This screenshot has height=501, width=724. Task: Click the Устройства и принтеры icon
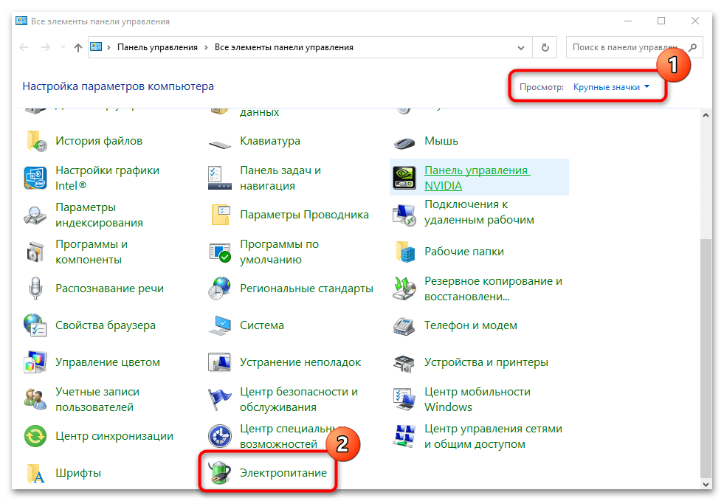(x=404, y=363)
